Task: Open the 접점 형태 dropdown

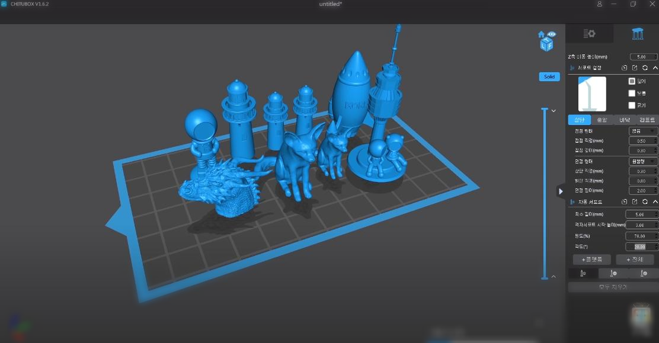Action: click(643, 131)
